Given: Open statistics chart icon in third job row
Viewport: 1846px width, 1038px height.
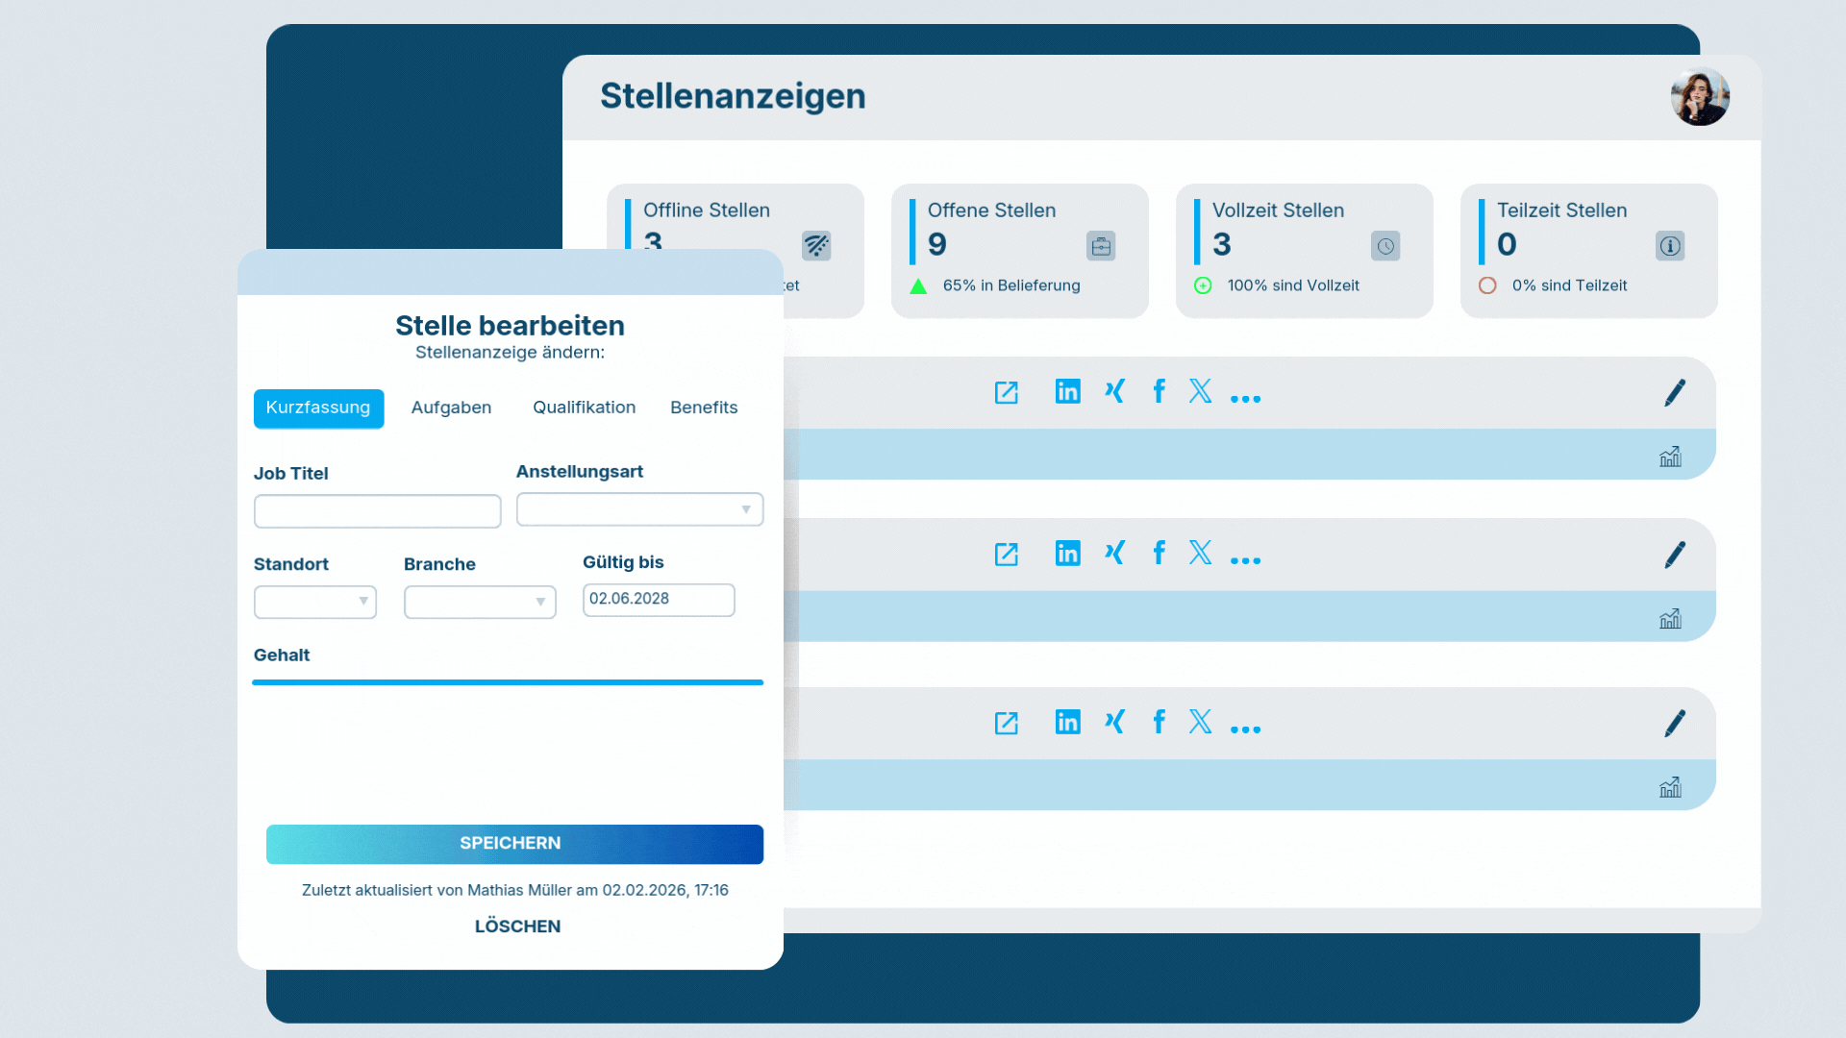Looking at the screenshot, I should point(1670,787).
